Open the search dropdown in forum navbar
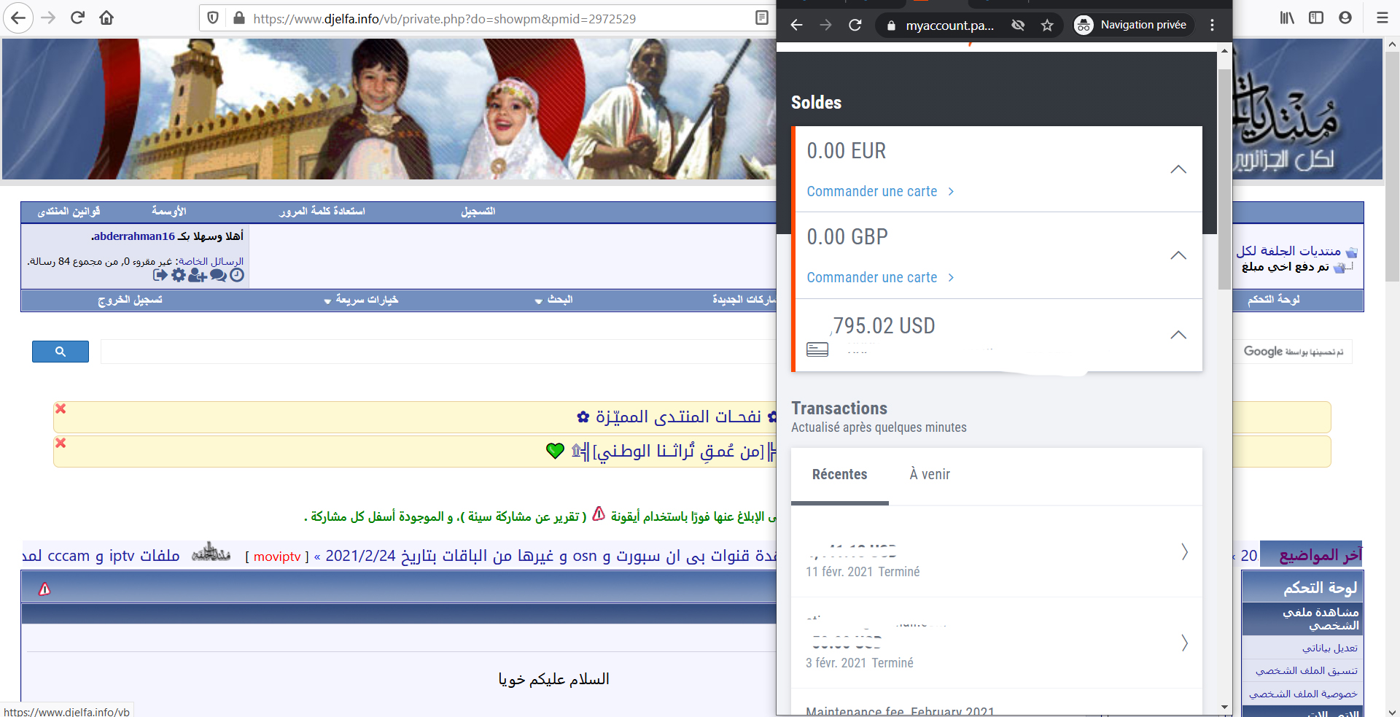1400x717 pixels. coord(553,300)
